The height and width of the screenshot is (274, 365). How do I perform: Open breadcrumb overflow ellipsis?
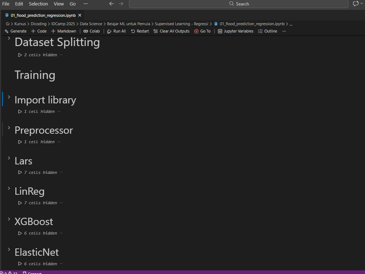pyautogui.click(x=291, y=24)
